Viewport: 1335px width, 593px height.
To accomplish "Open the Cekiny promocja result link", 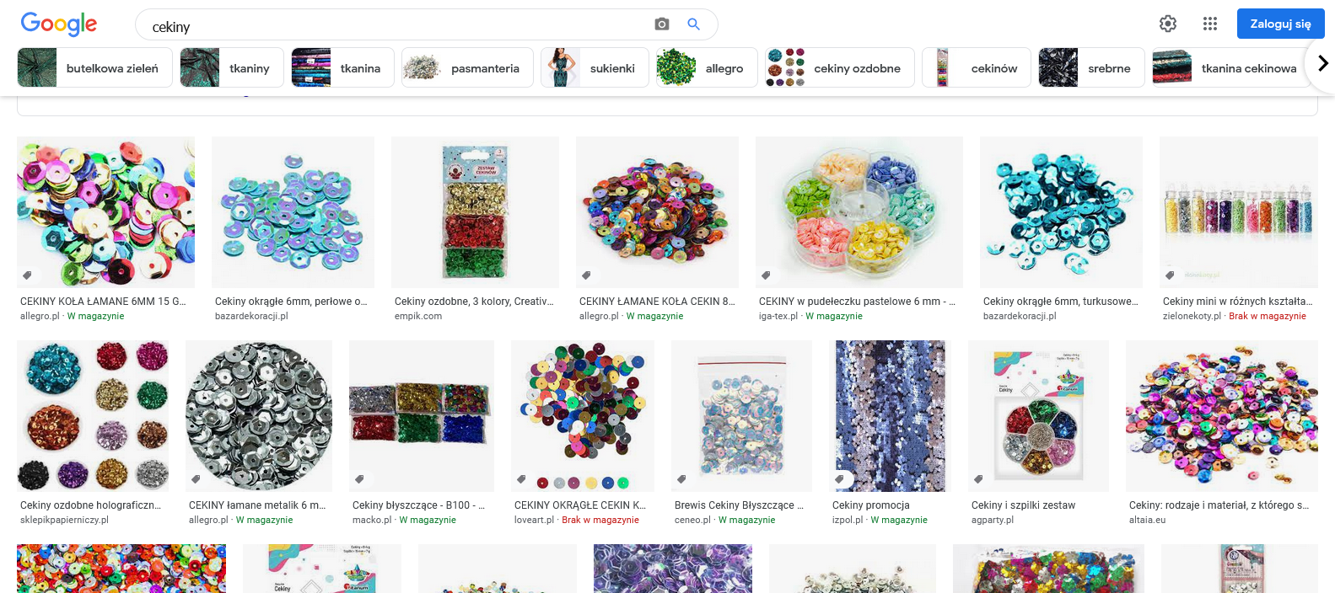I will 871,505.
